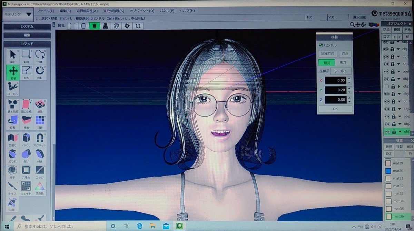Choose the 反転 flip faces tool
Screen dimensions: 414x231
pyautogui.click(x=13, y=122)
